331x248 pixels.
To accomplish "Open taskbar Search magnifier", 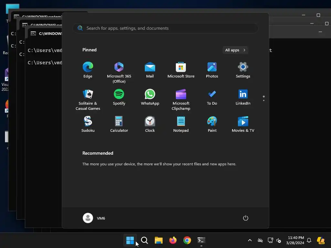I will [x=144, y=240].
